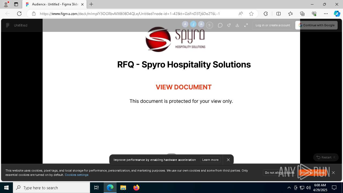Viewport: 343px width, 193px height.
Task: Open the Favorites list icon
Action: coord(290,14)
